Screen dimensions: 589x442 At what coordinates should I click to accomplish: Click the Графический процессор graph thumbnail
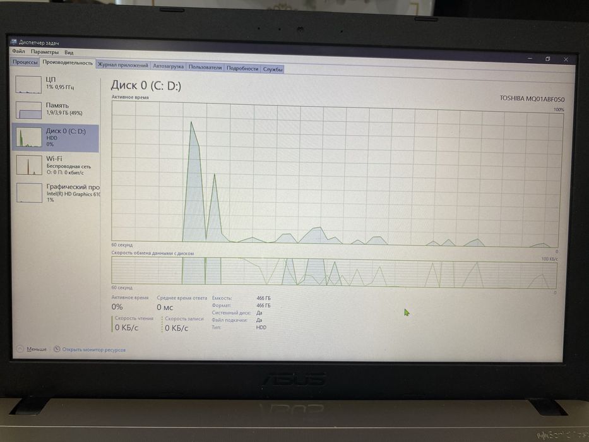click(x=29, y=193)
